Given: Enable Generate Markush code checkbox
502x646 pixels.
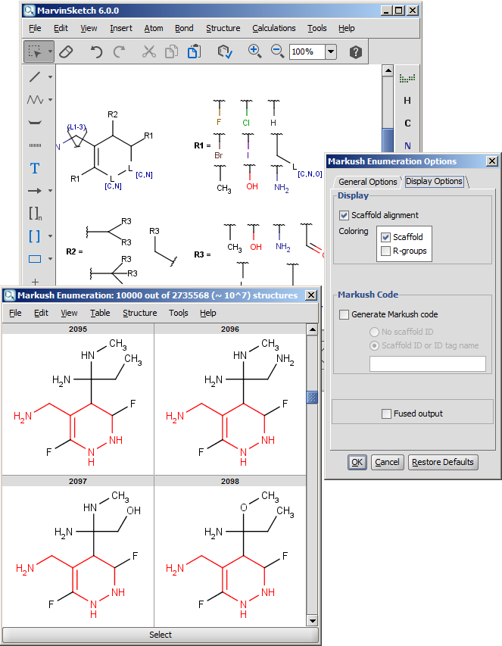Looking at the screenshot, I should pyautogui.click(x=345, y=314).
